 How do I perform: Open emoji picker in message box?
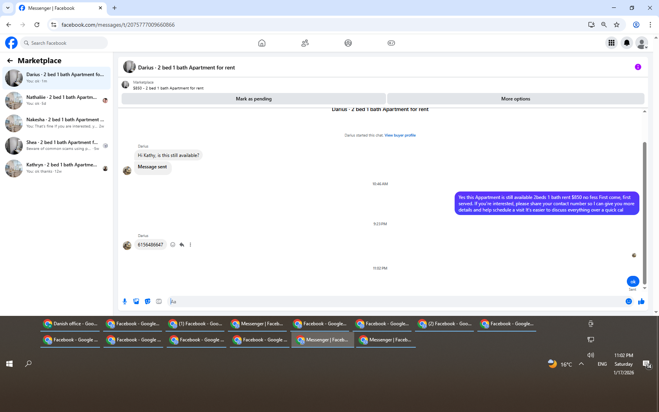click(x=629, y=301)
